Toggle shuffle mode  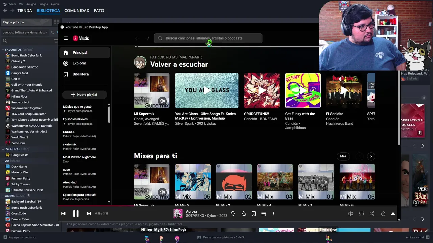pyautogui.click(x=372, y=214)
